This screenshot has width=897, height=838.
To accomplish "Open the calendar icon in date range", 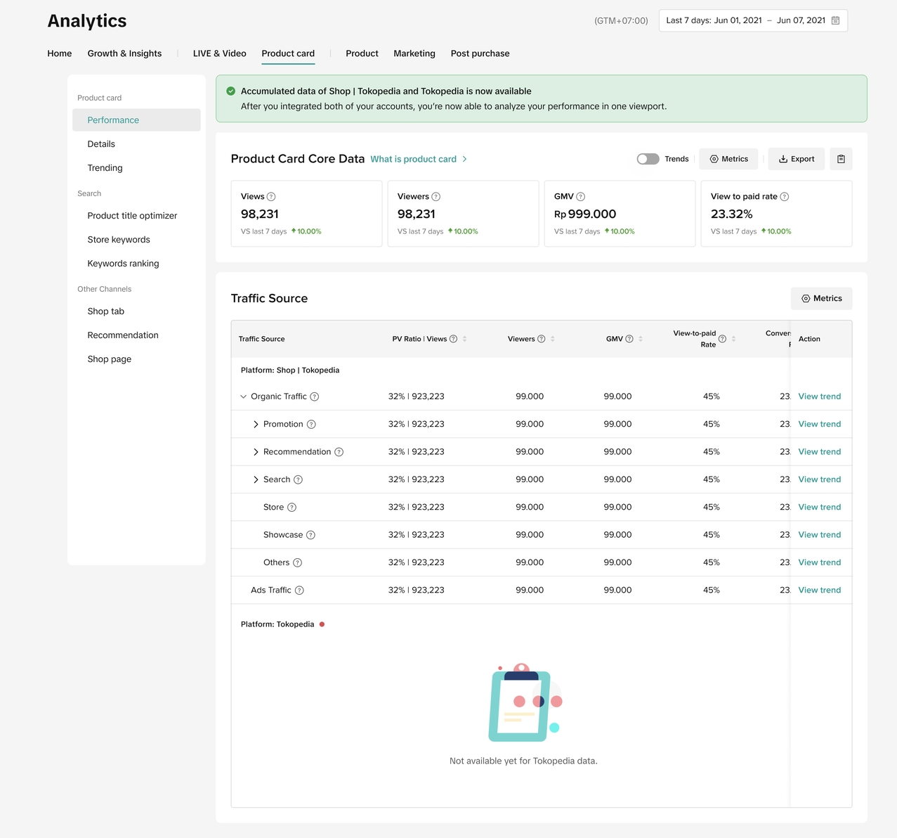I will click(835, 20).
